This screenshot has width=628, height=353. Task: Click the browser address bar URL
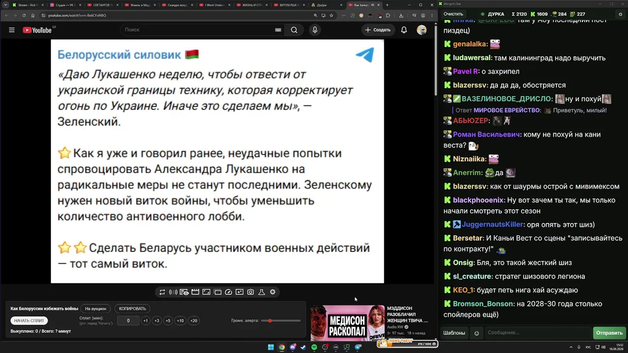click(x=77, y=15)
